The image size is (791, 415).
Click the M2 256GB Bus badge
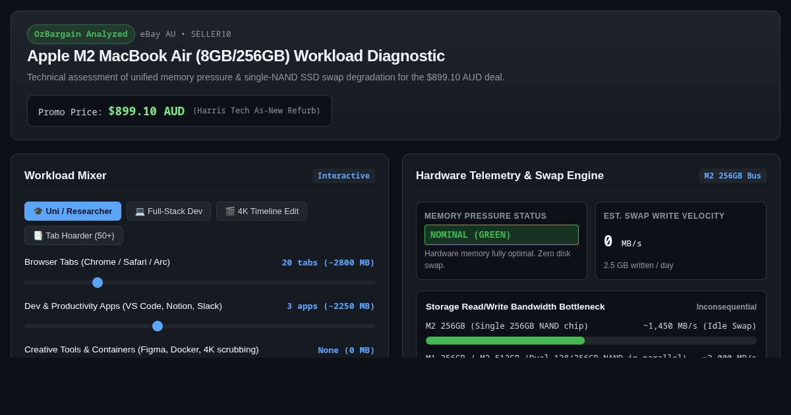732,176
